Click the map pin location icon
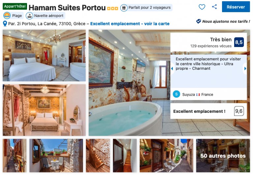Viewport: 253px width, 175px height. click(x=5, y=24)
